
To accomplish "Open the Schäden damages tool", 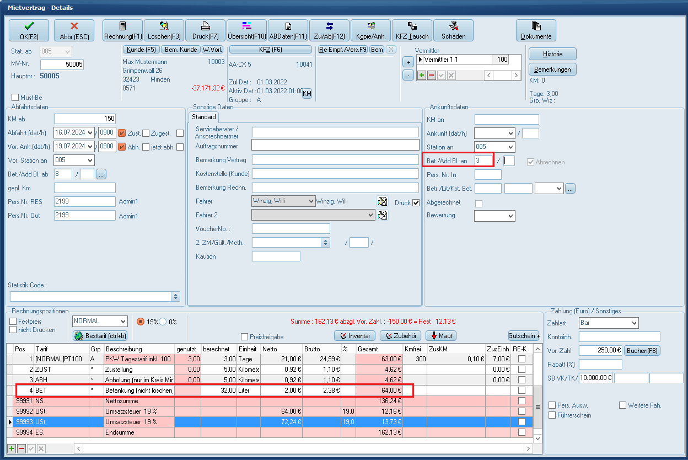I will (x=453, y=30).
